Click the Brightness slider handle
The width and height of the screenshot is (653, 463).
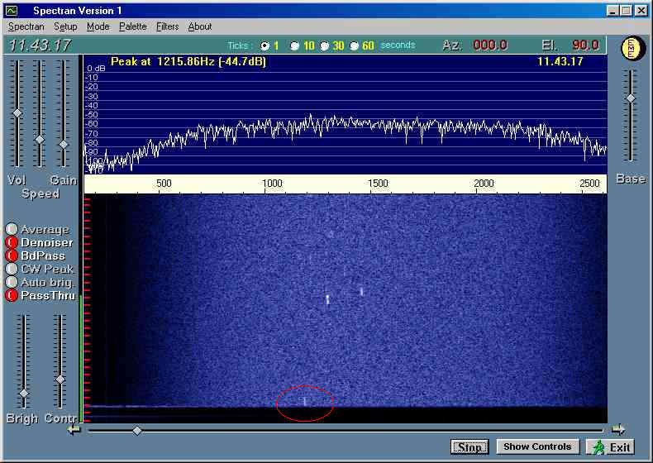24,394
